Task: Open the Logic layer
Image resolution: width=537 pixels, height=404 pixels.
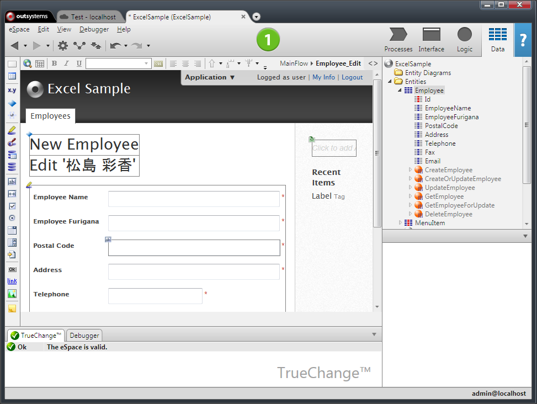Action: point(464,40)
